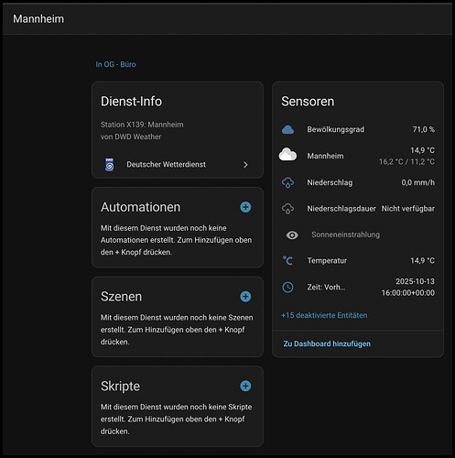Viewport: 455px width, 458px height.
Task: Click the Niederschlagsdauer rain icon
Action: 287,209
